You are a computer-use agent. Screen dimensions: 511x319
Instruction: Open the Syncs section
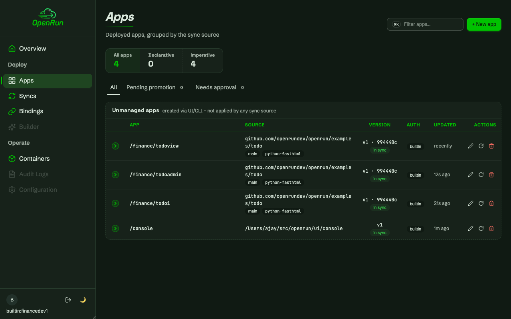[48, 96]
